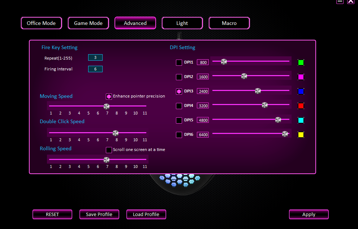
Task: Click the Moving Speed slider knob
Action: [107, 107]
